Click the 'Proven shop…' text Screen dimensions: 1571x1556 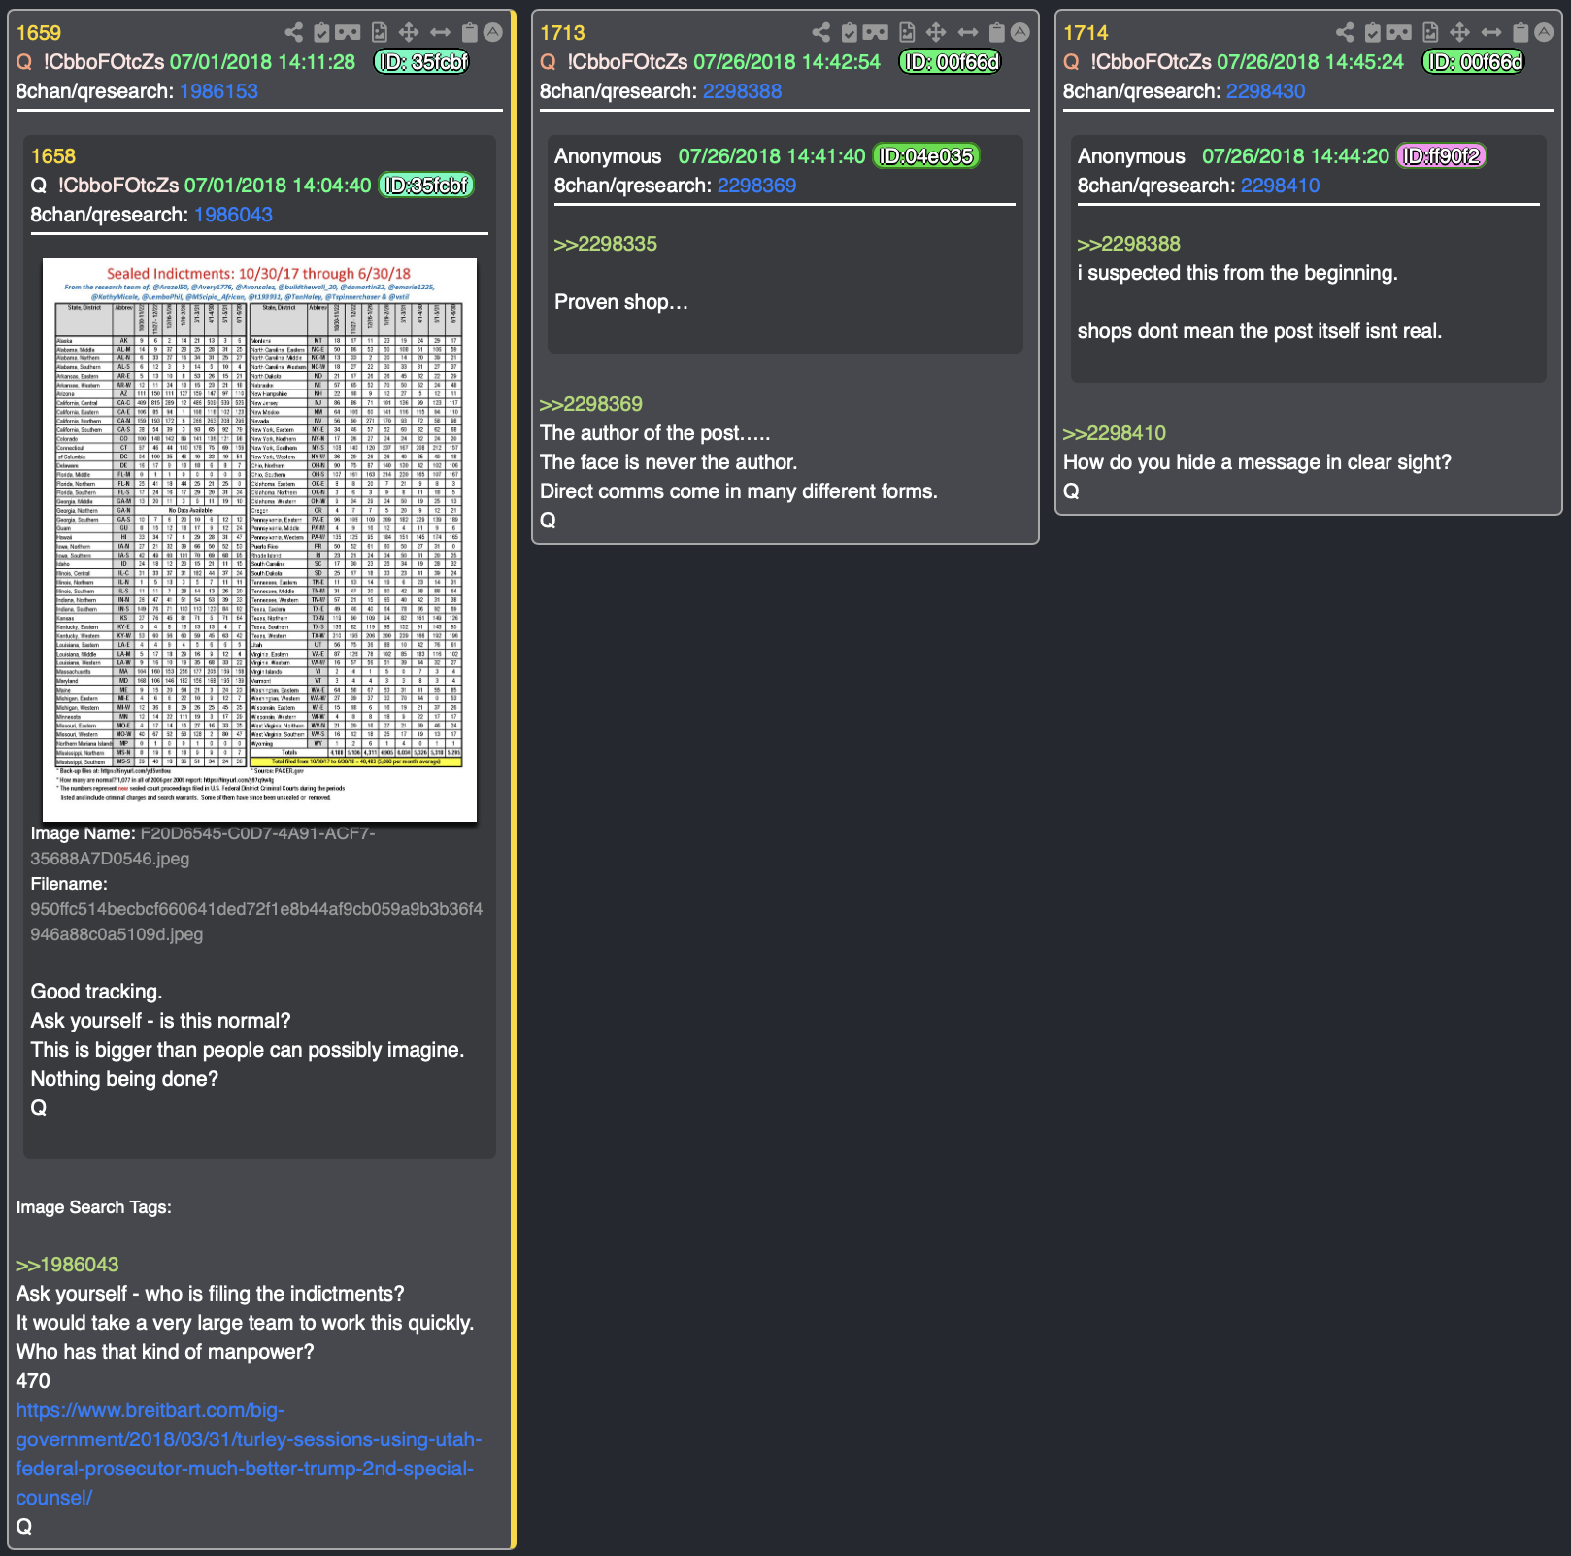[x=621, y=302]
